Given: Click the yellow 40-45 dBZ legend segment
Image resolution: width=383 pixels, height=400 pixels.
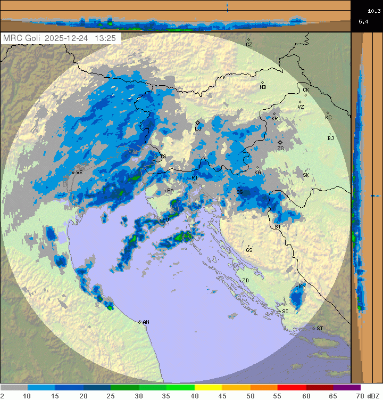Looking at the screenshot, I should 208,388.
